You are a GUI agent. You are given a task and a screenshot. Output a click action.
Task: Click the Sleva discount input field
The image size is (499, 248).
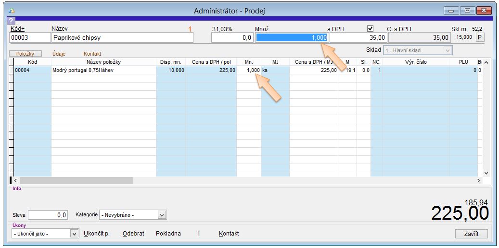[x=48, y=215]
